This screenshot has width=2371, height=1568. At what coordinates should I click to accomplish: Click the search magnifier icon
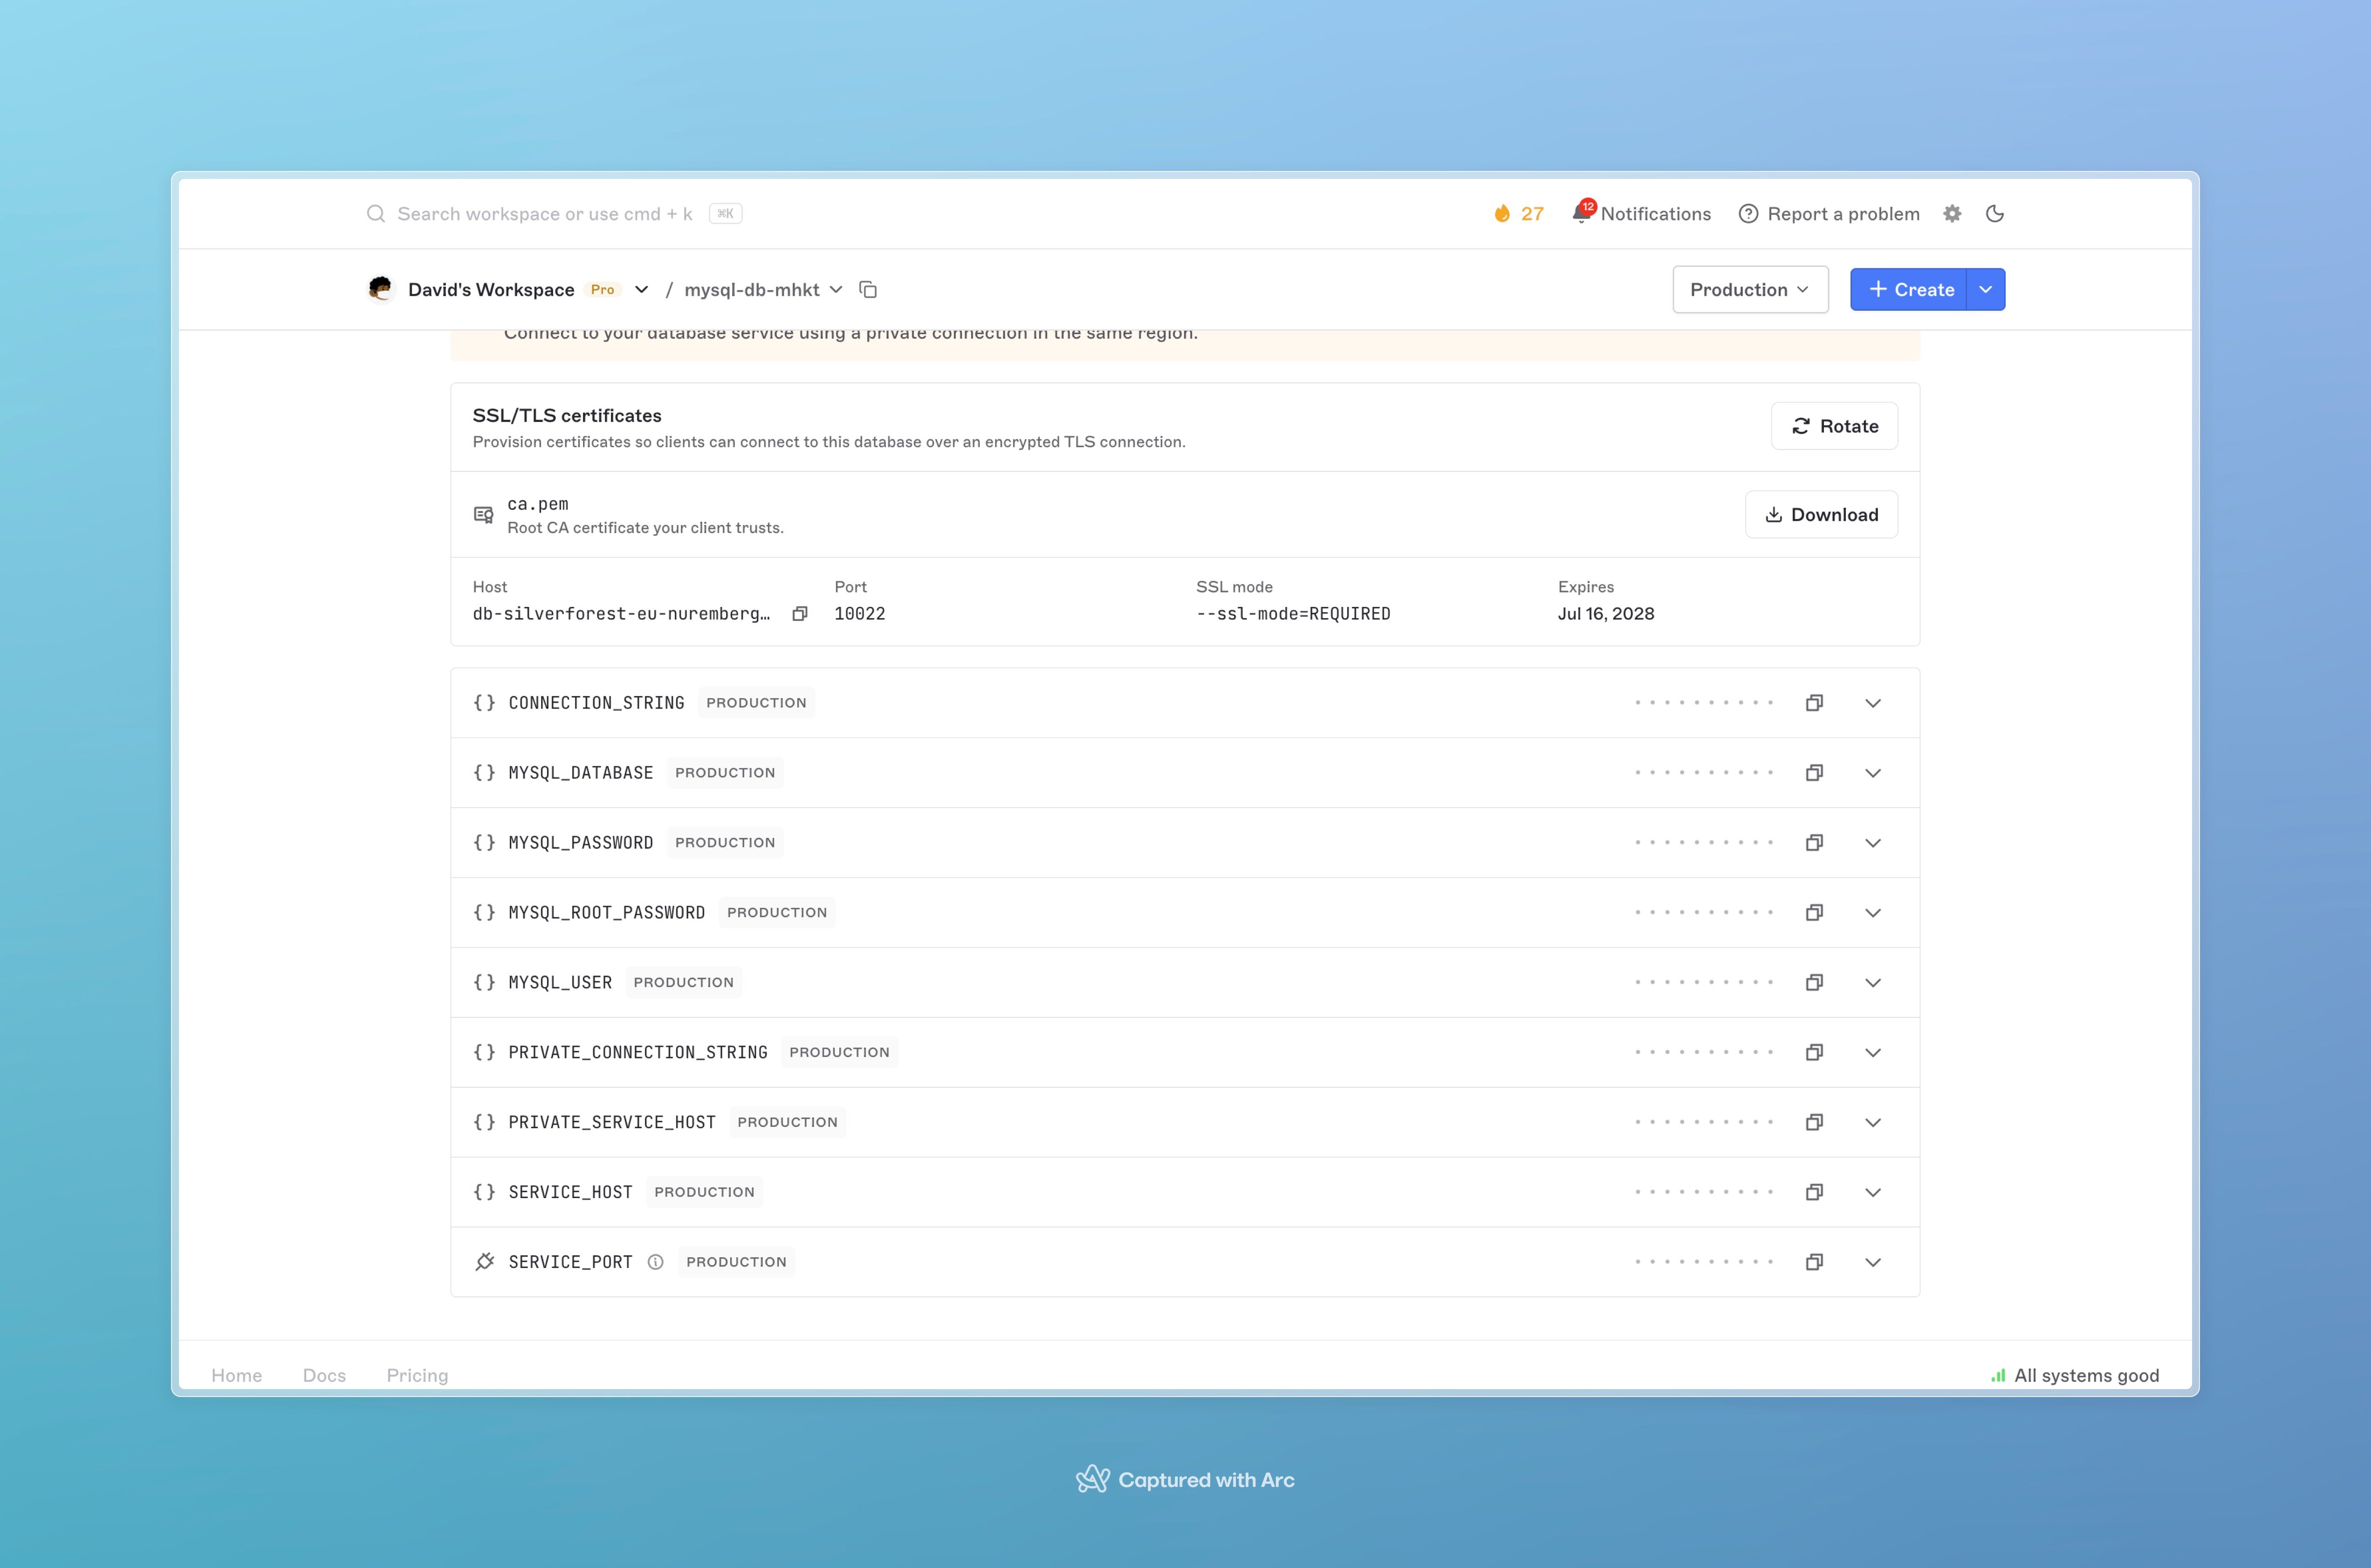click(375, 213)
